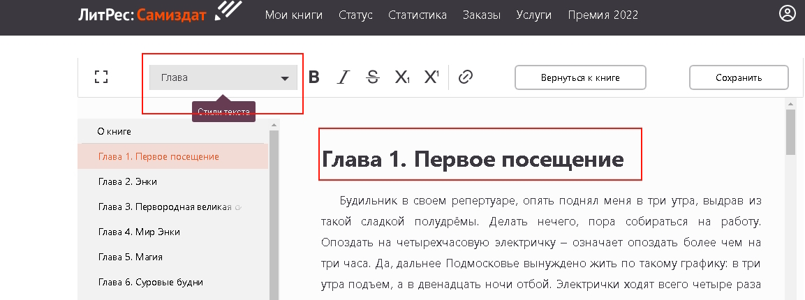Apply italic formatting

click(343, 77)
